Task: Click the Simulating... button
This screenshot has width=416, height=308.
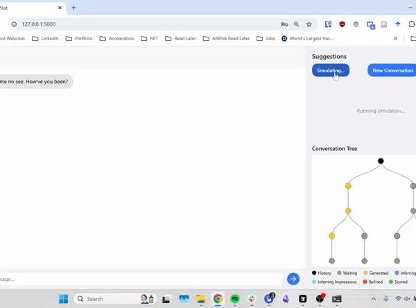Action: coord(331,71)
